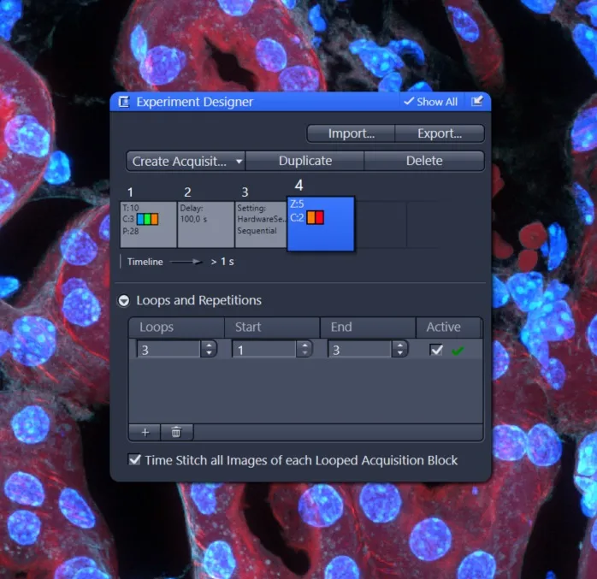Click the green valid checkmark icon
Image resolution: width=597 pixels, height=579 pixels.
[458, 351]
